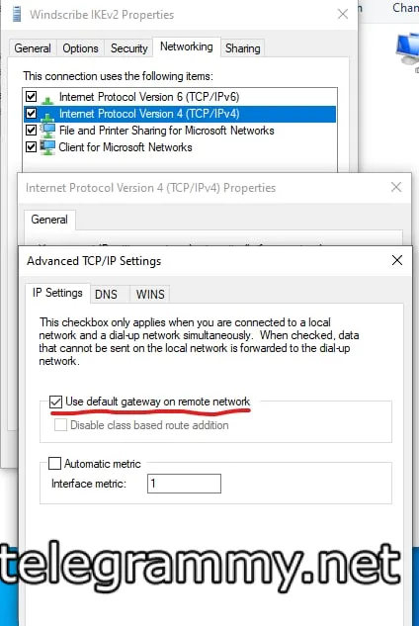Click the File and Printer Sharing icon
The height and width of the screenshot is (626, 419).
(x=47, y=131)
